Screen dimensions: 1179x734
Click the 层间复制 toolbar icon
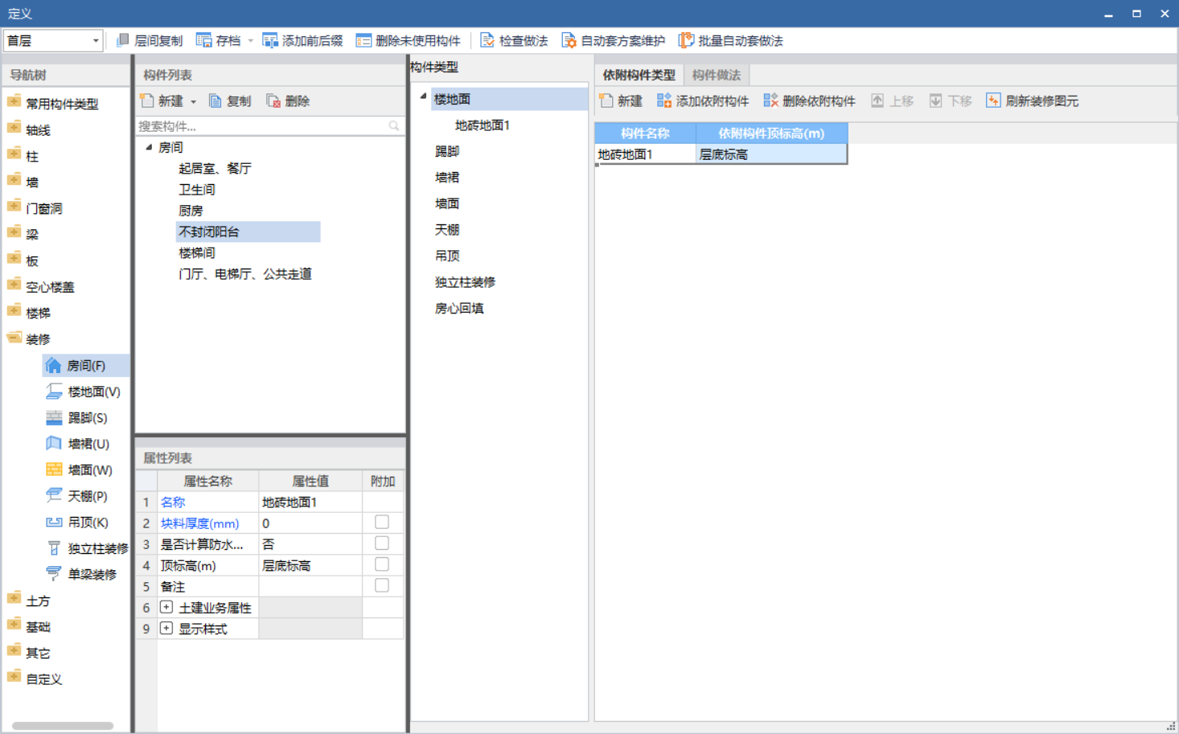coord(123,40)
